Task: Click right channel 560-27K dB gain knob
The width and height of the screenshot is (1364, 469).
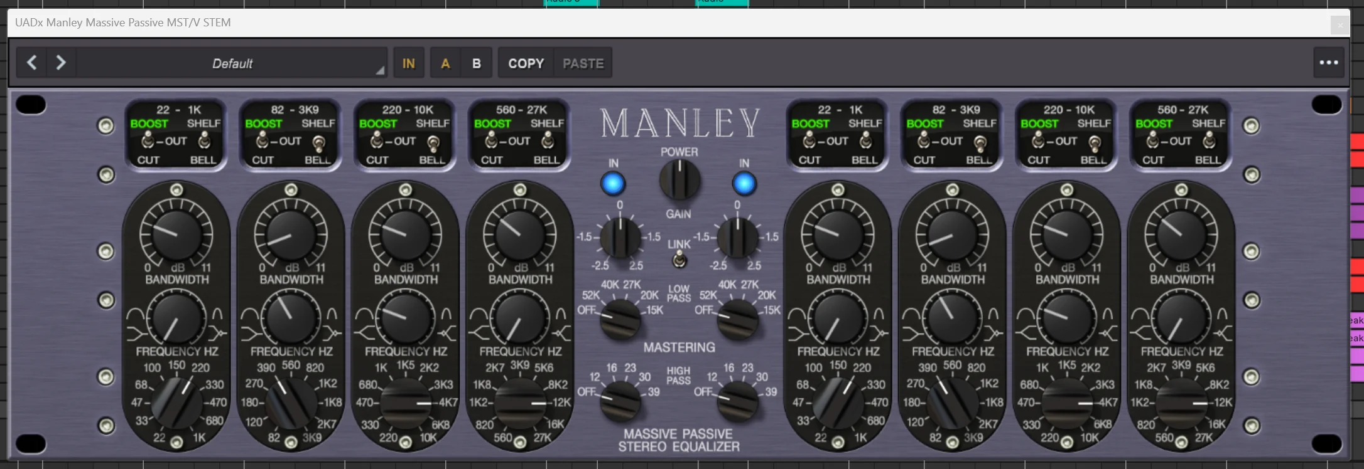Action: (x=1181, y=235)
